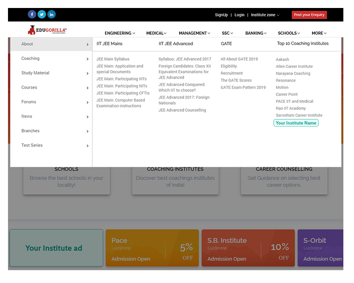
Task: Expand the Study Material submenu arrow
Action: (x=87, y=74)
